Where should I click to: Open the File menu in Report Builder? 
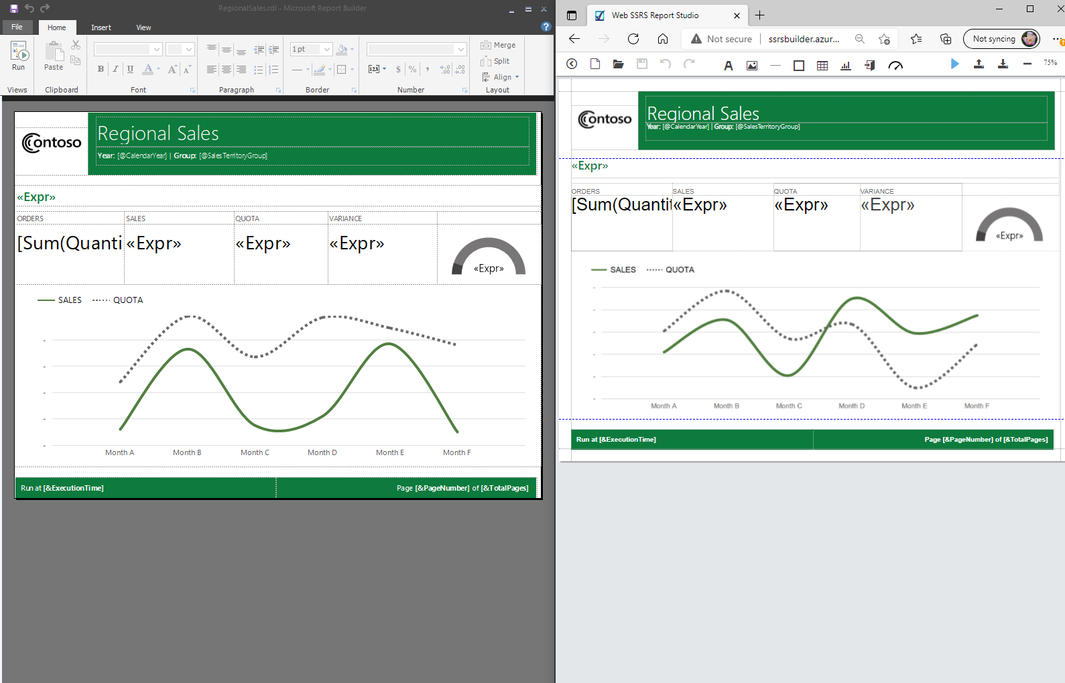(x=17, y=27)
